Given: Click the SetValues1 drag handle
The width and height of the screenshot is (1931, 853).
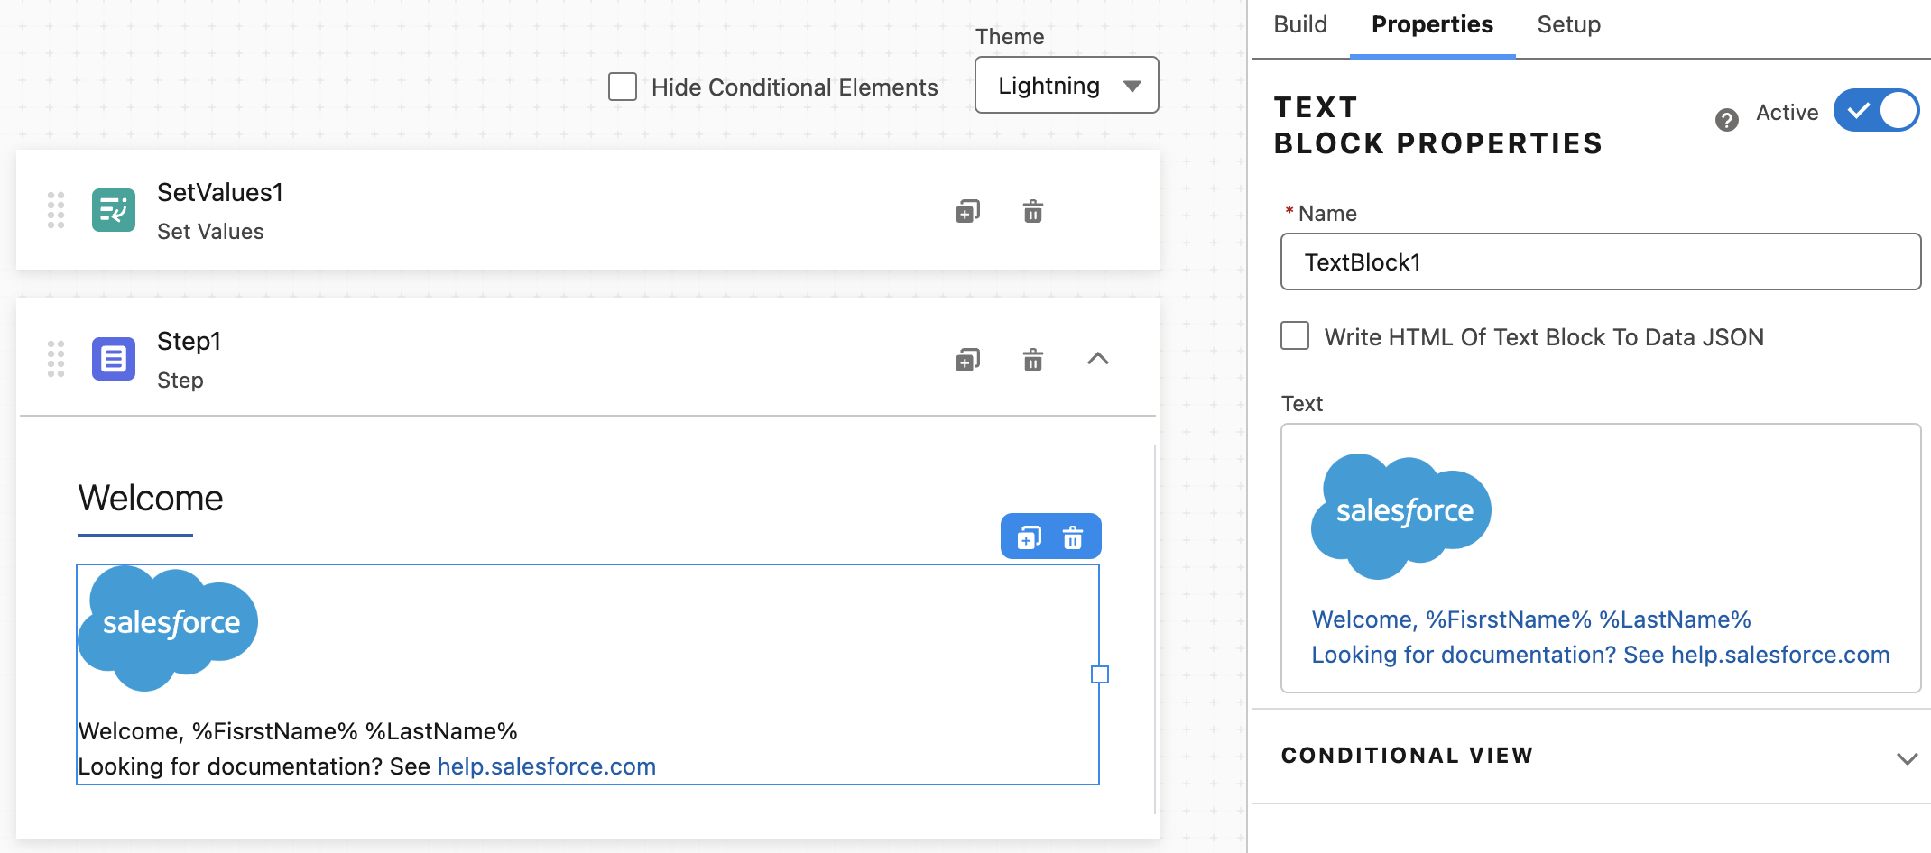Looking at the screenshot, I should [x=56, y=210].
